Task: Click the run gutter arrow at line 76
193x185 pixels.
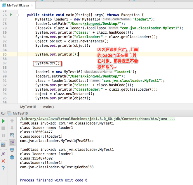Action: coord(11,15)
